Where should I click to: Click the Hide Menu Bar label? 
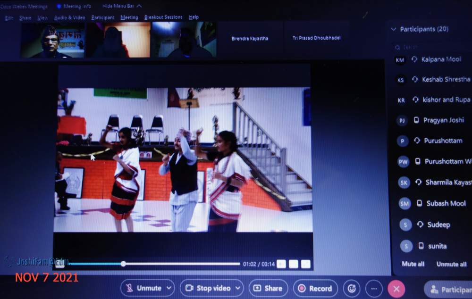118,6
